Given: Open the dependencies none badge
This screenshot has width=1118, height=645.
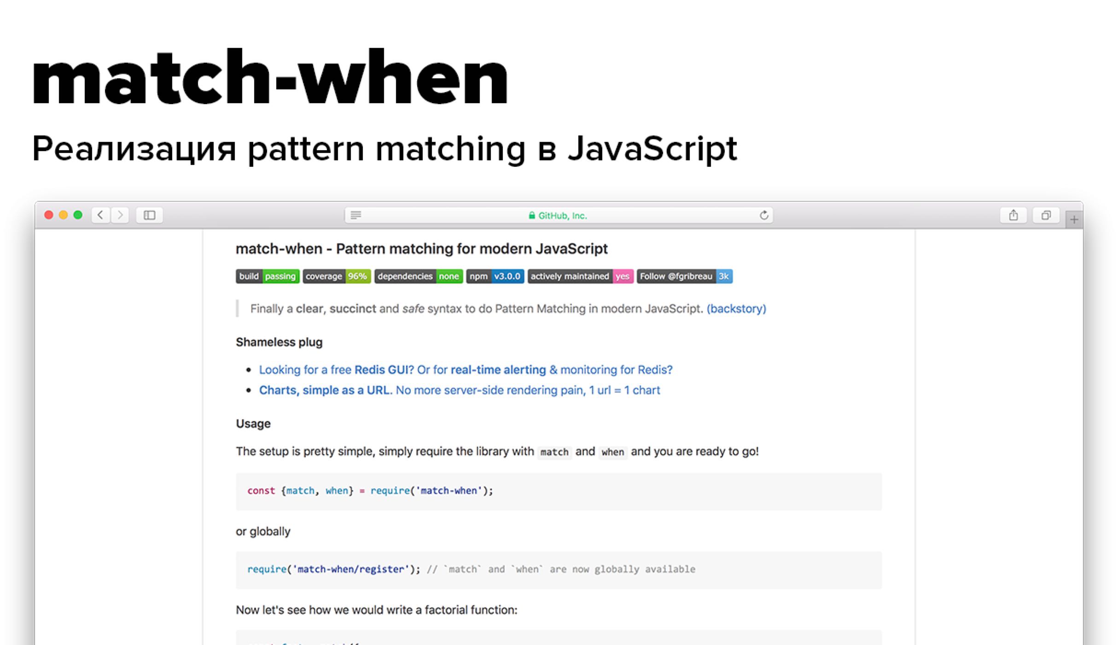Looking at the screenshot, I should [x=419, y=276].
